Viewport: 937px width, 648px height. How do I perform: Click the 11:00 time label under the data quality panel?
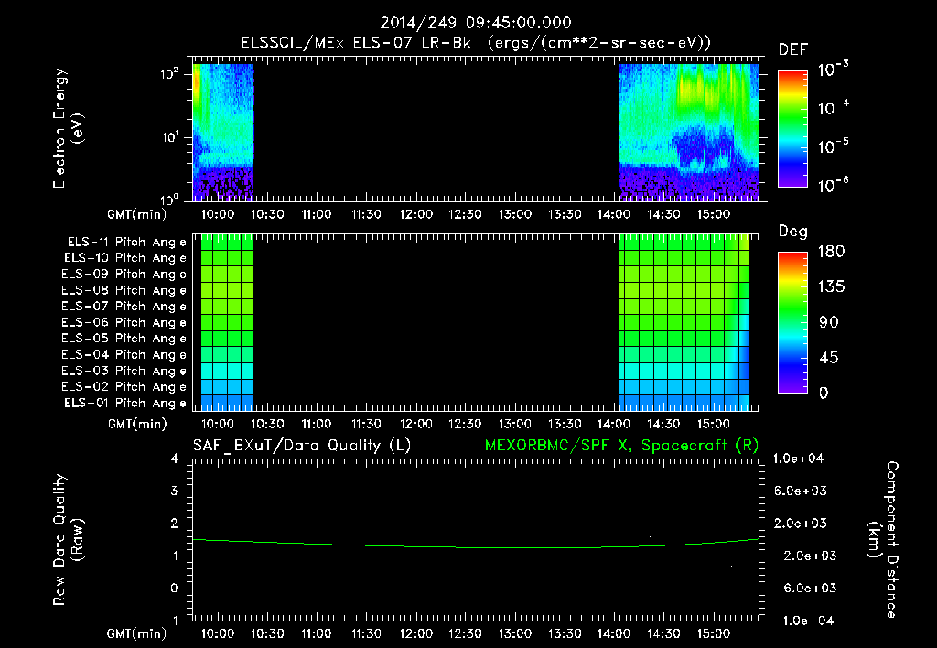point(316,633)
